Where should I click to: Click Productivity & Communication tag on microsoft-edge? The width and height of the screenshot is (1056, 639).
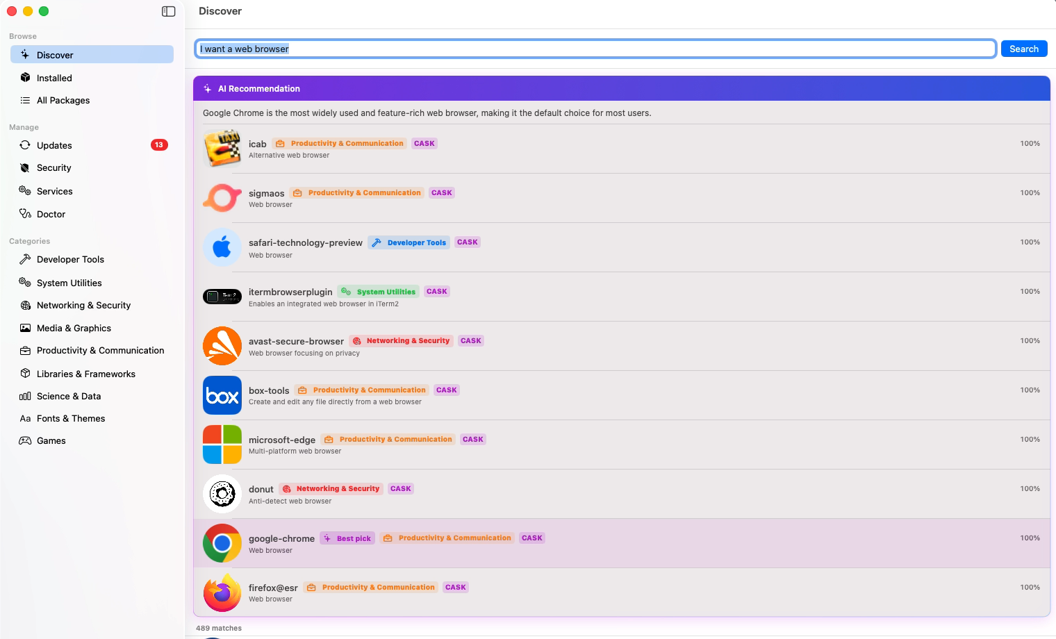[388, 440]
